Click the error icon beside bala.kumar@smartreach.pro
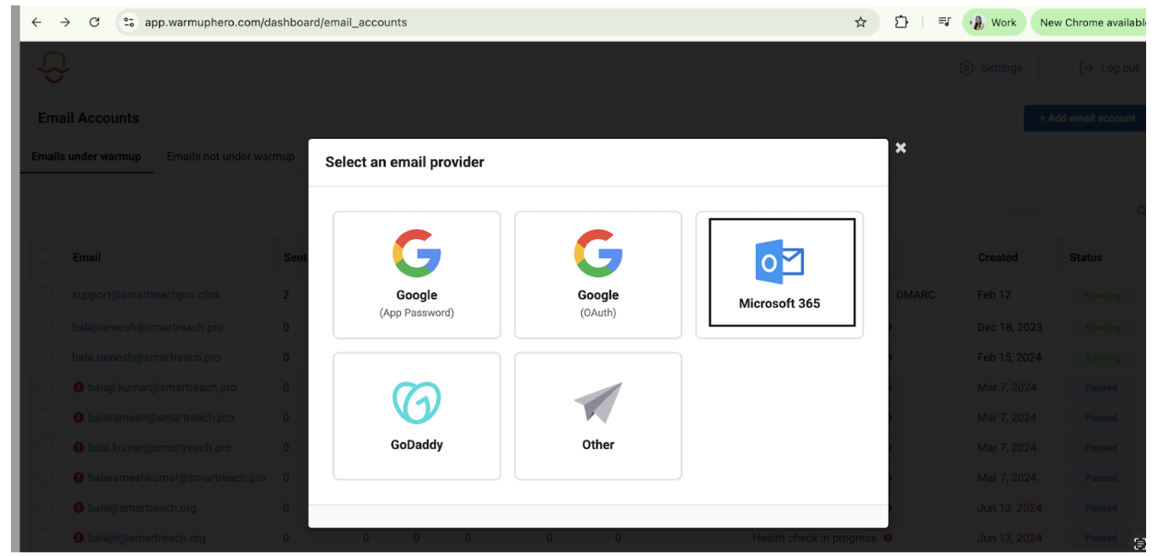 [78, 448]
